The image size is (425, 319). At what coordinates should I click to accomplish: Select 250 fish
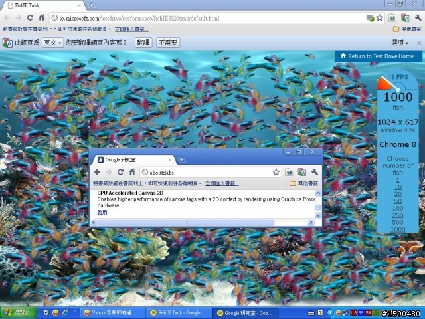point(398,215)
